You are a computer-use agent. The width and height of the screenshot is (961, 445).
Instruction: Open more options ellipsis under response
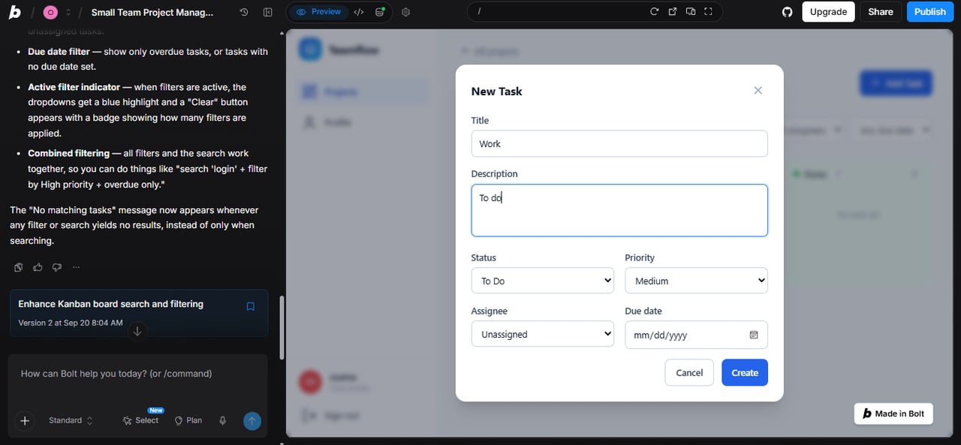76,267
